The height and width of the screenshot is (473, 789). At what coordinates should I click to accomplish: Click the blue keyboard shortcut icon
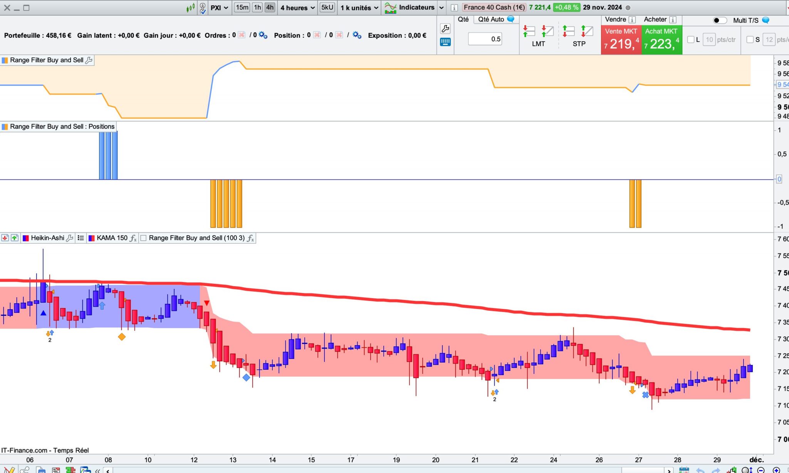[x=445, y=42]
